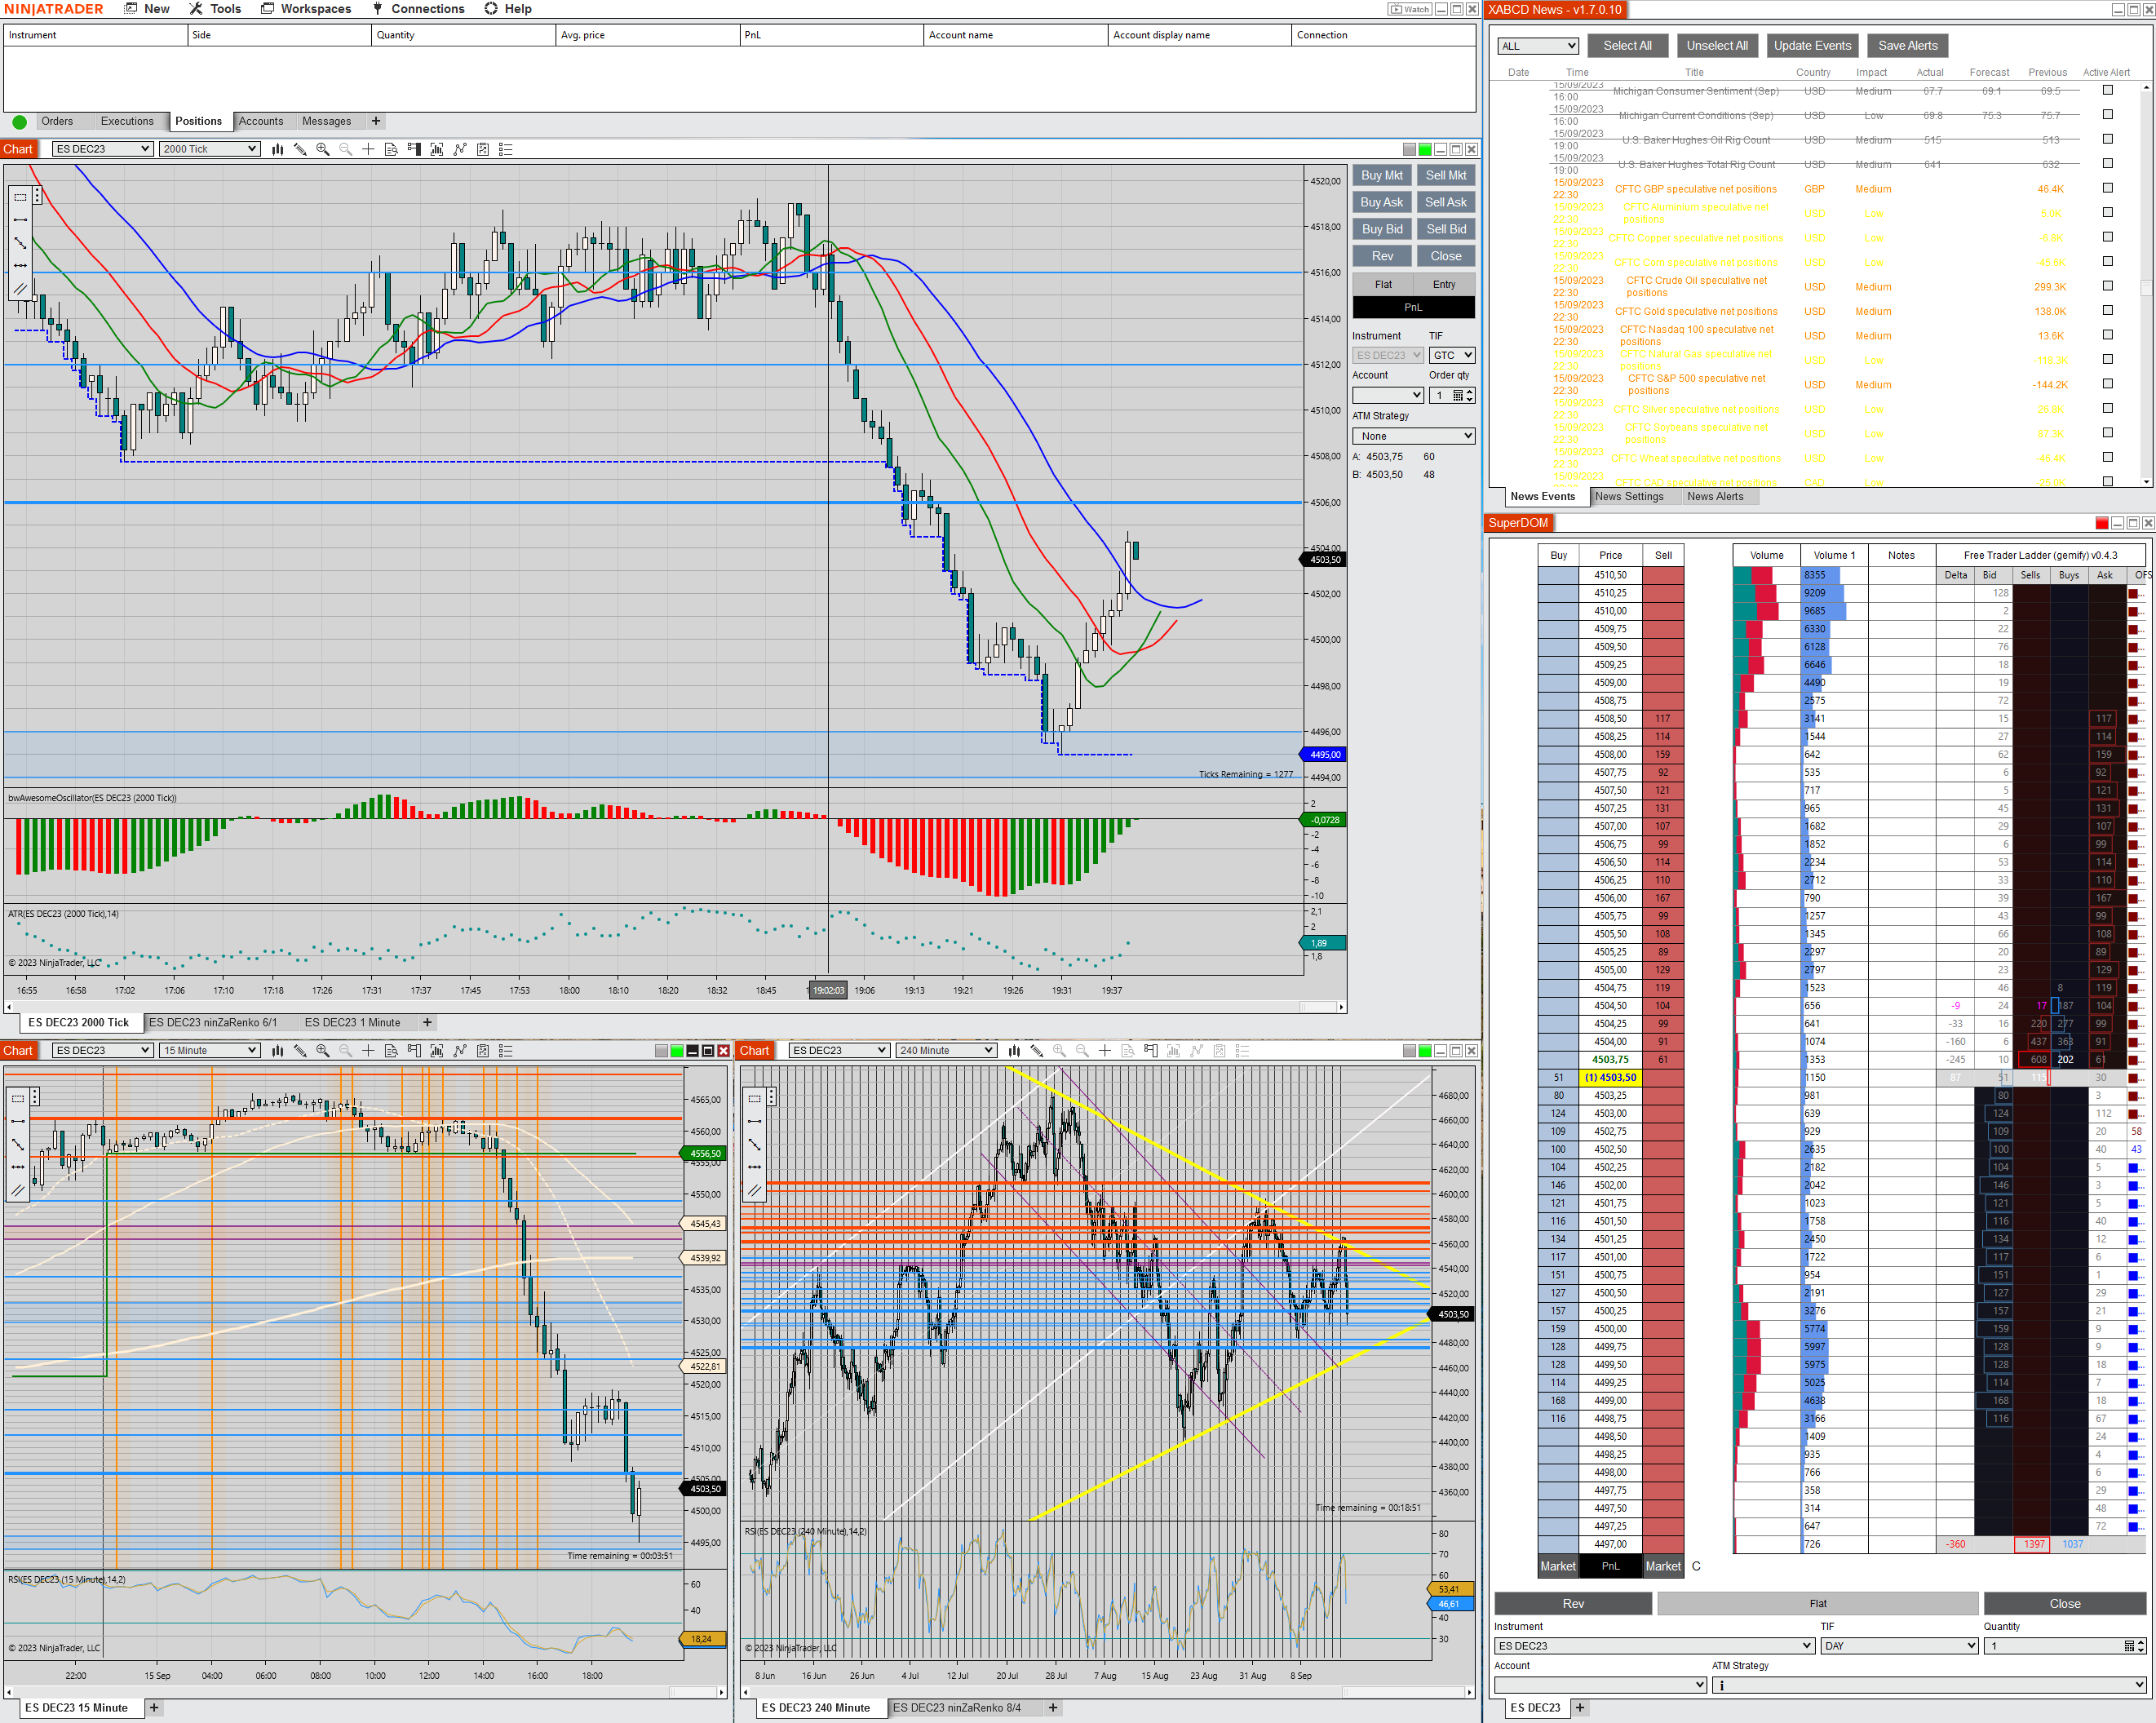Open bar type selector in 2000 Tick chart
Image resolution: width=2156 pixels, height=1723 pixels.
tap(277, 149)
